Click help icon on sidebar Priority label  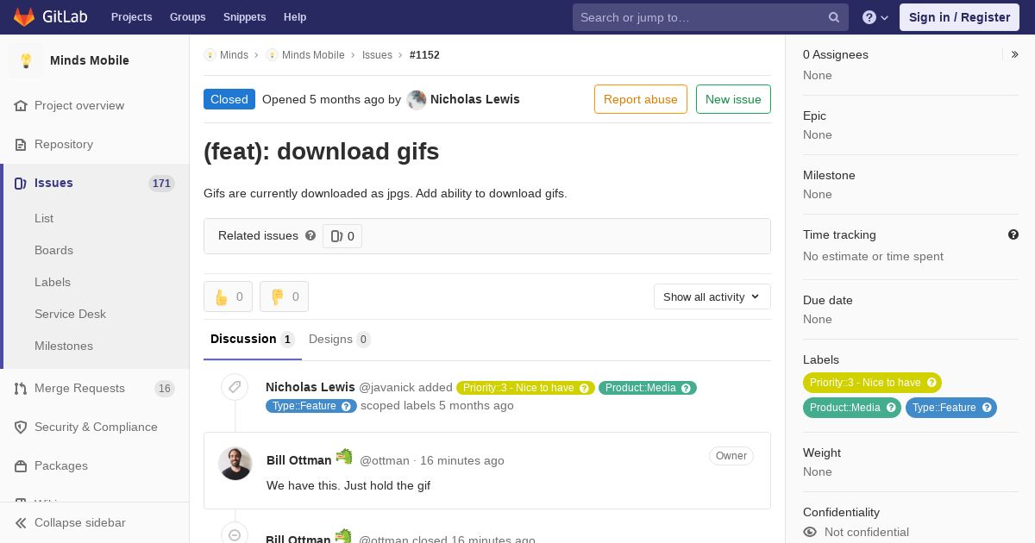click(x=931, y=383)
